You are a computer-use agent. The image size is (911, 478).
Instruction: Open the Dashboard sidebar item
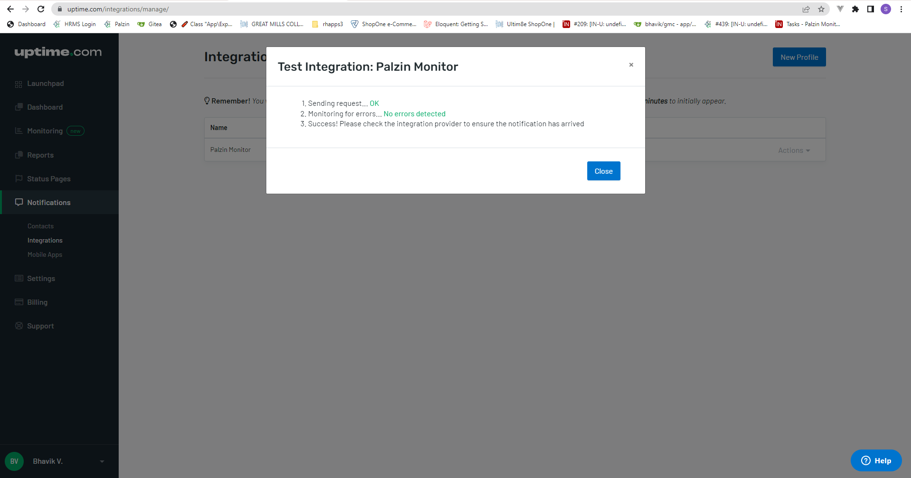(x=45, y=107)
